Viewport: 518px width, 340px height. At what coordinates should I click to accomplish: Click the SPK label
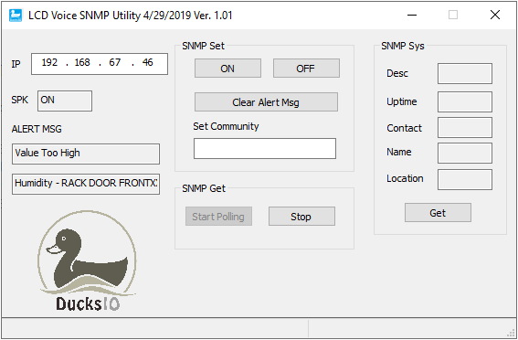20,100
